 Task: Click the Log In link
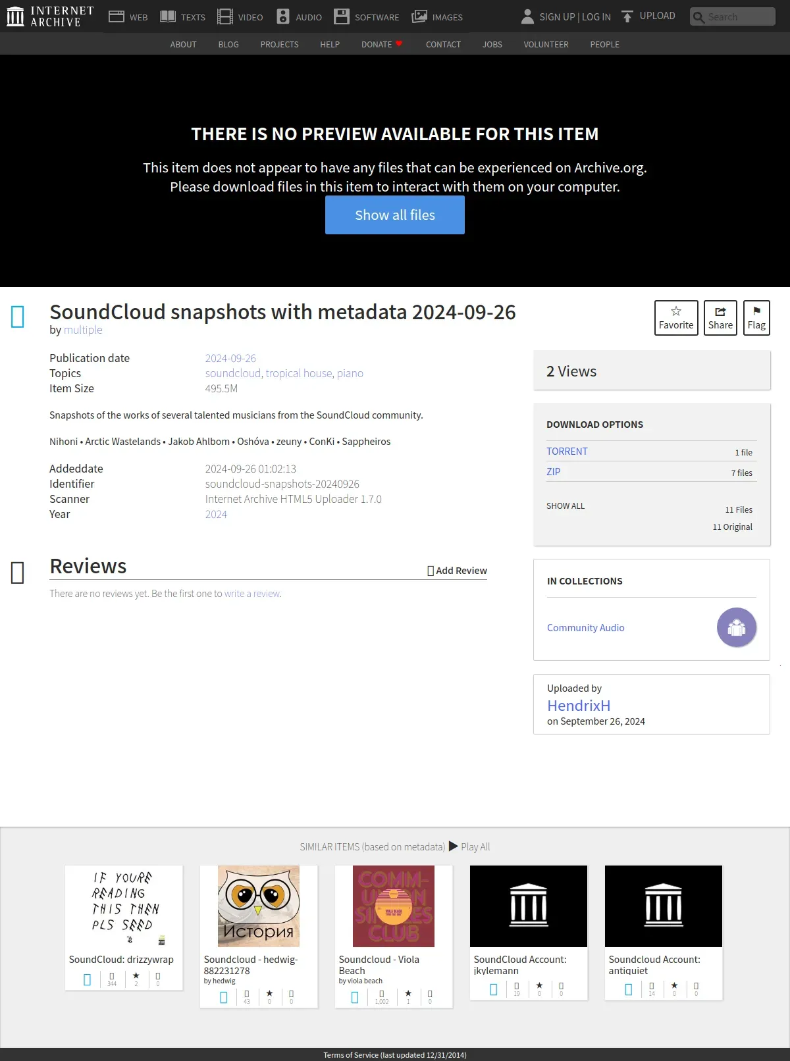596,16
